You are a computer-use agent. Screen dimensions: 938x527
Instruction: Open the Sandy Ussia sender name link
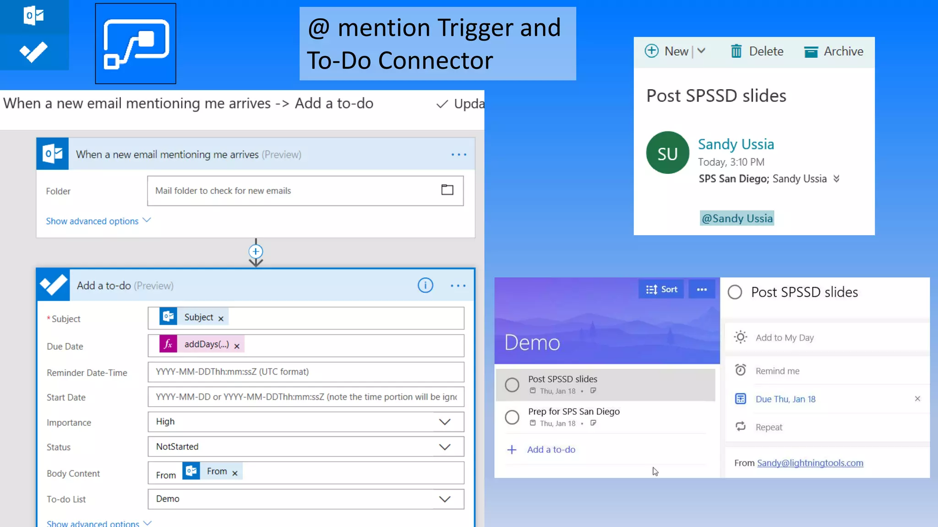(x=736, y=144)
